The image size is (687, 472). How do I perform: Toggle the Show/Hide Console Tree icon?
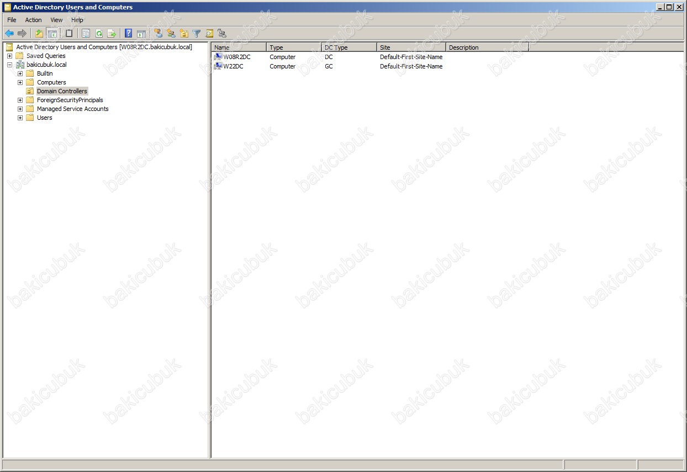(52, 34)
